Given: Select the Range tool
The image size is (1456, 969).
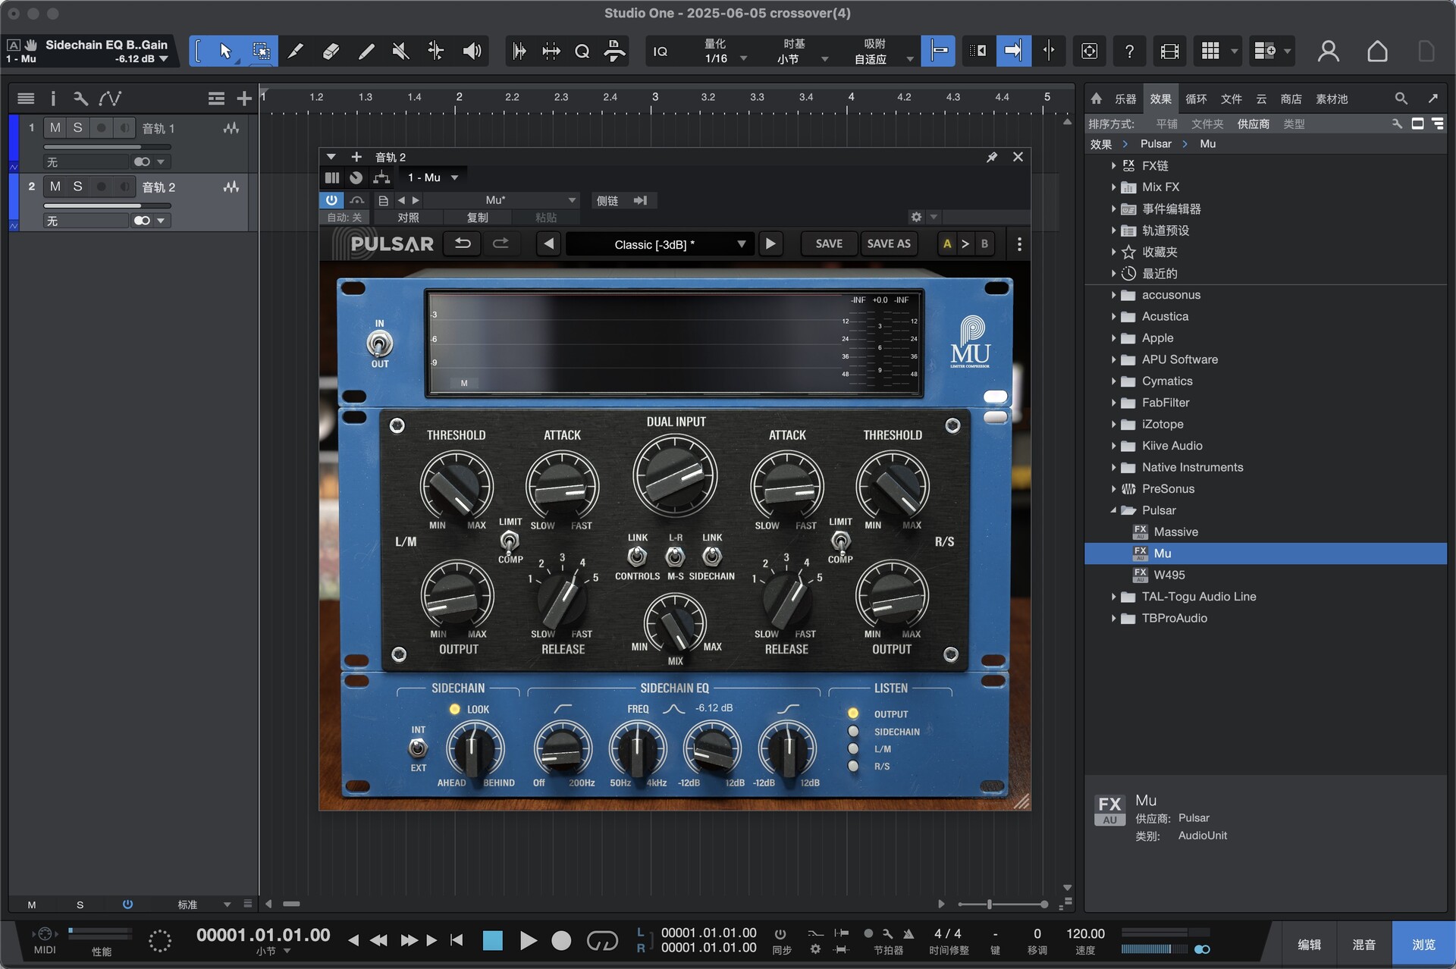Looking at the screenshot, I should (261, 51).
